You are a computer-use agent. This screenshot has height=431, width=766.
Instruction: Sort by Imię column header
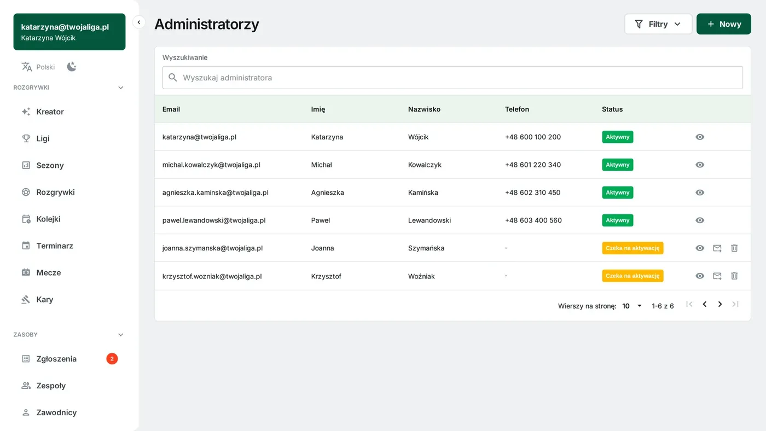pyautogui.click(x=318, y=109)
